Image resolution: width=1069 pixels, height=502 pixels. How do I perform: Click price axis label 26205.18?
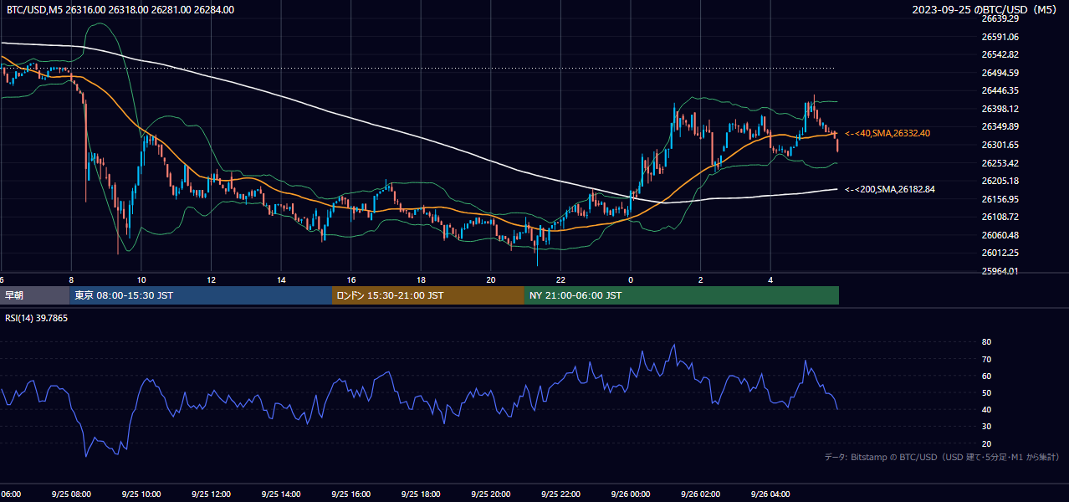[1000, 181]
